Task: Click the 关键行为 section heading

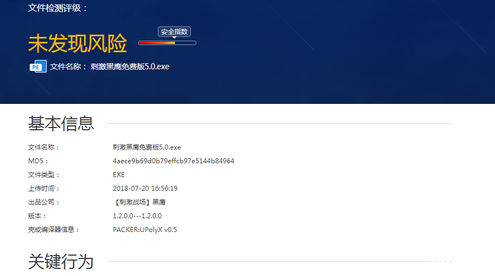Action: pyautogui.click(x=61, y=262)
